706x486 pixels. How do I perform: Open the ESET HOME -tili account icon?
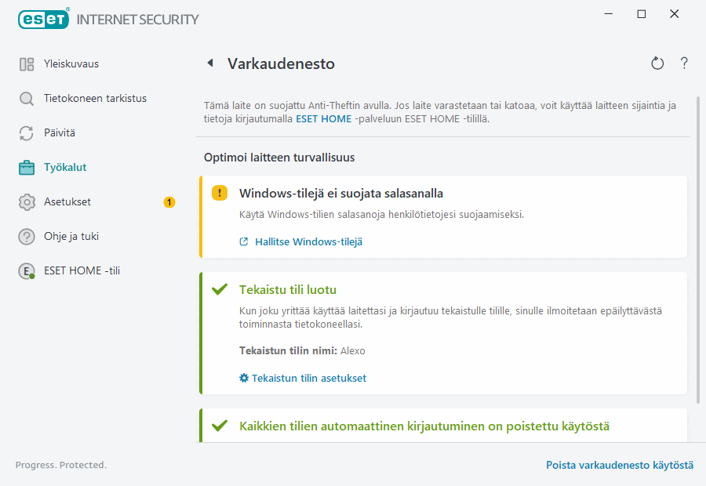pos(26,272)
